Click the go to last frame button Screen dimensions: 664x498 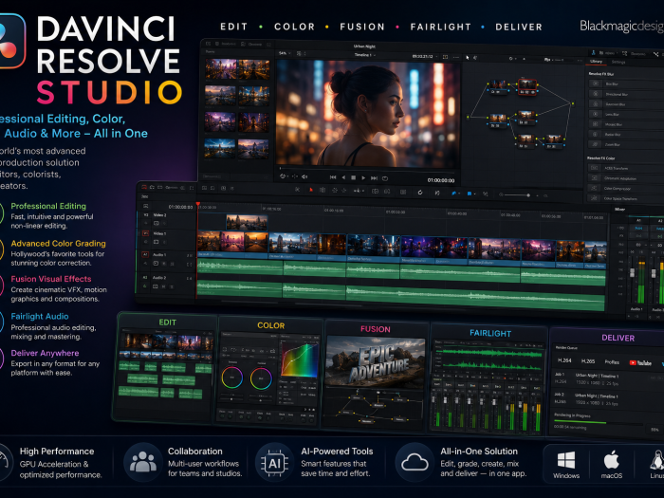point(374,178)
